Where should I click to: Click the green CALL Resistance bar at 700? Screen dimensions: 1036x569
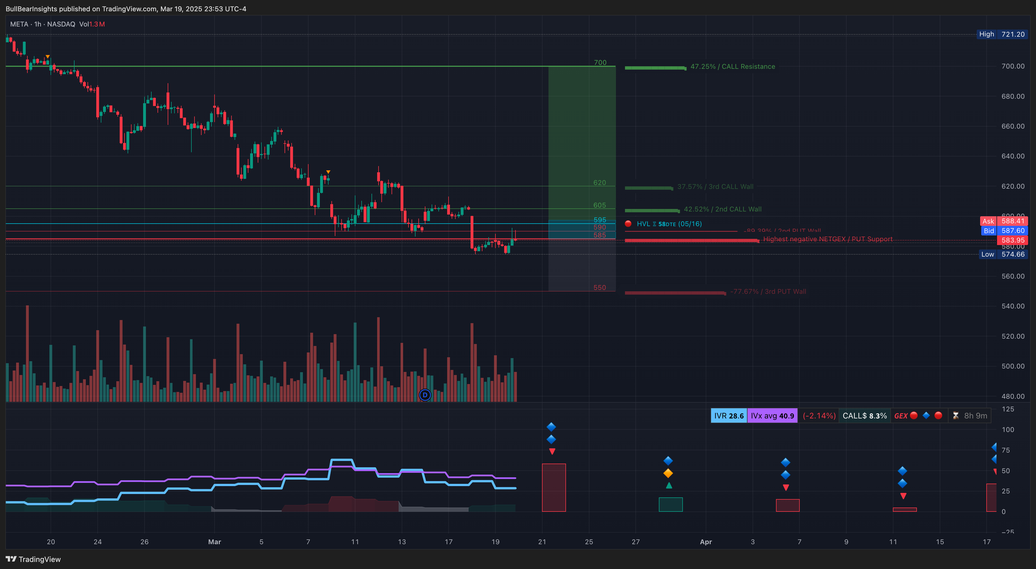655,68
